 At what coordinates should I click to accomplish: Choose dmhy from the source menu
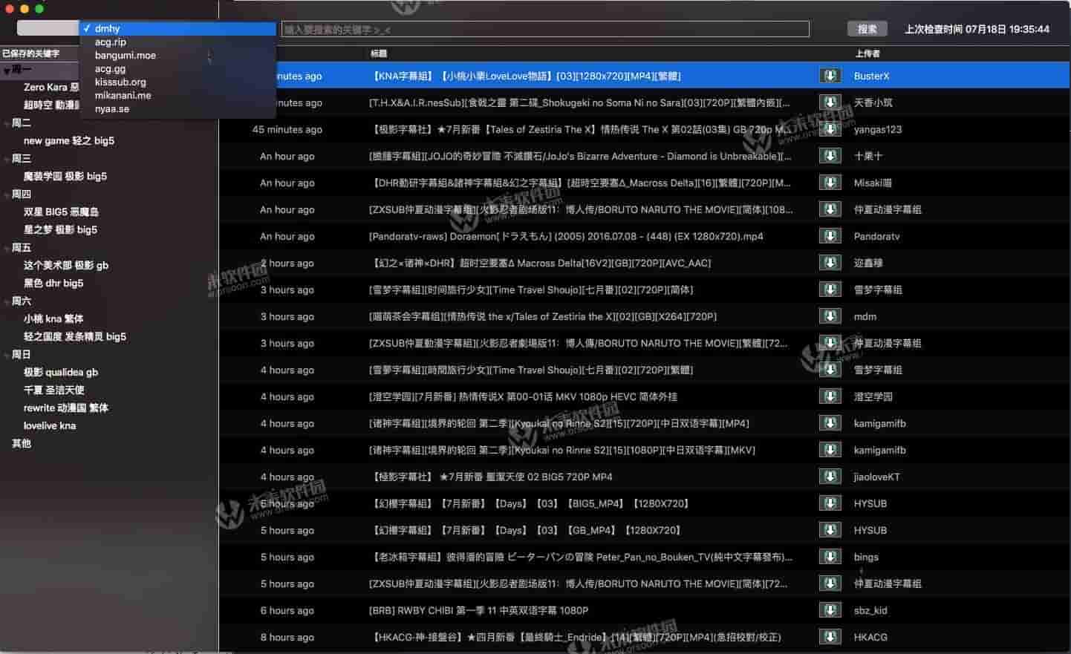click(x=178, y=29)
